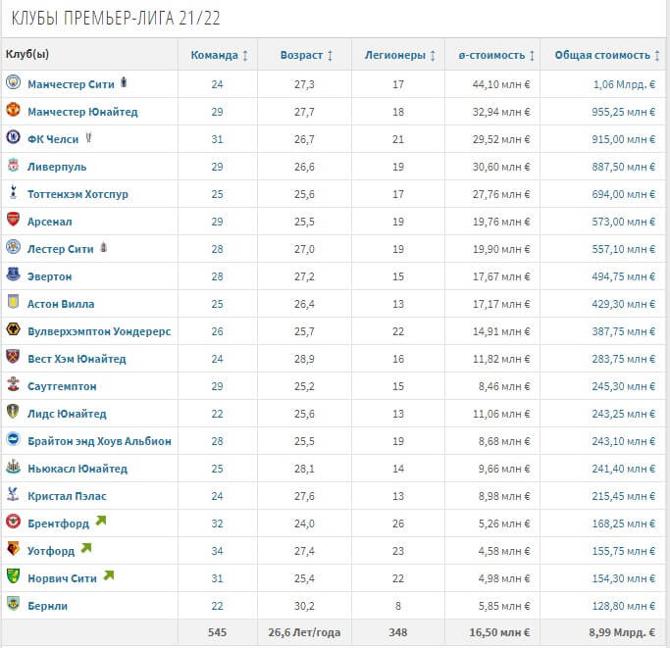Click the green promotion arrow beside Уотфорд
This screenshot has width=670, height=648.
(86, 548)
